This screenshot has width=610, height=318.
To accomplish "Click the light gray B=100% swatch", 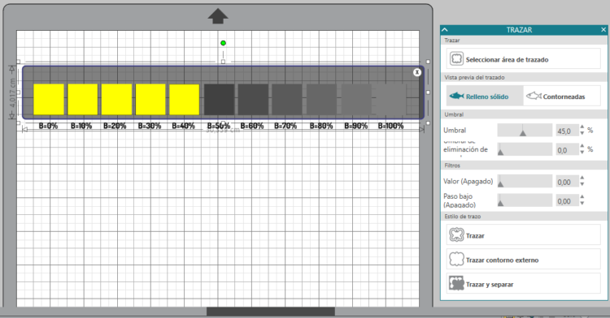I will pyautogui.click(x=391, y=99).
